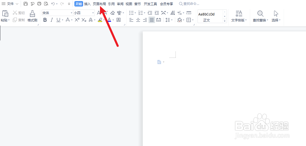Toggle justified alignment
This screenshot has height=146, width=306.
[x=152, y=20]
